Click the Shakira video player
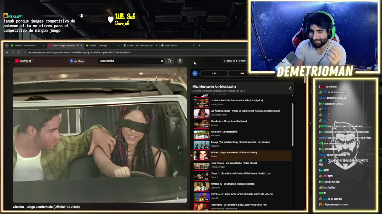Screen dimensions: 382x214 pyautogui.click(x=100, y=135)
